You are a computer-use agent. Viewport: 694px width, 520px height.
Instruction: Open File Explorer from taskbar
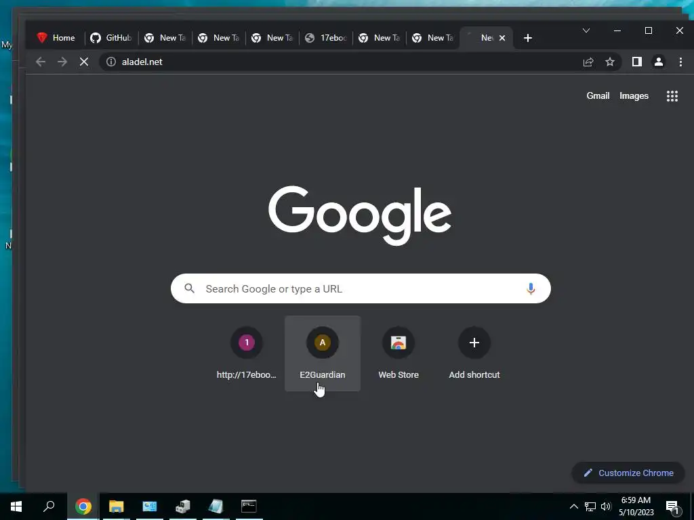pyautogui.click(x=117, y=506)
